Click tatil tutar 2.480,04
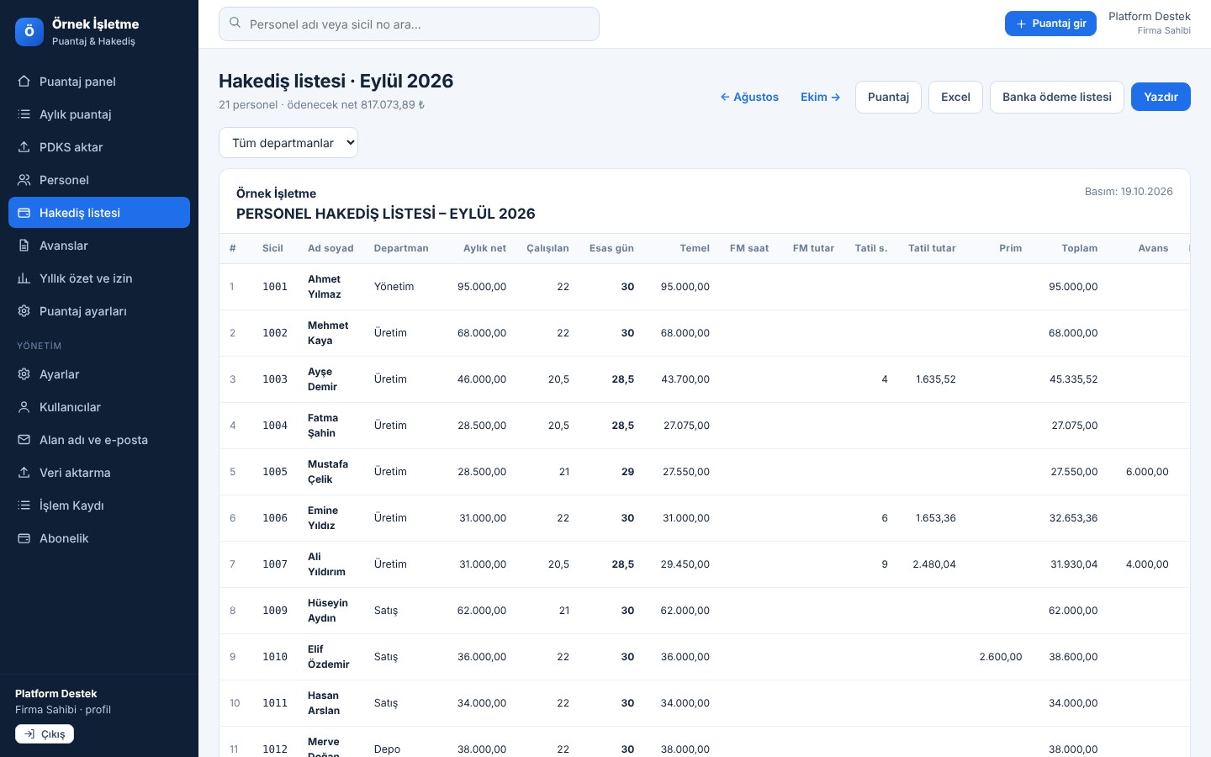 tap(934, 564)
